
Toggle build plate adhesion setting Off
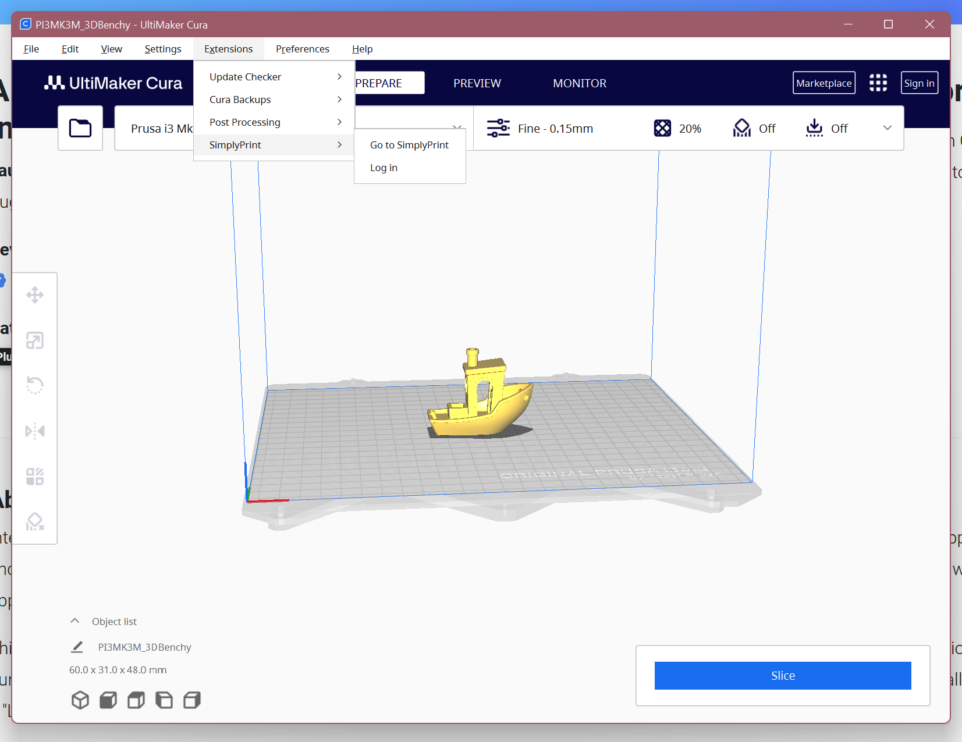click(x=827, y=128)
